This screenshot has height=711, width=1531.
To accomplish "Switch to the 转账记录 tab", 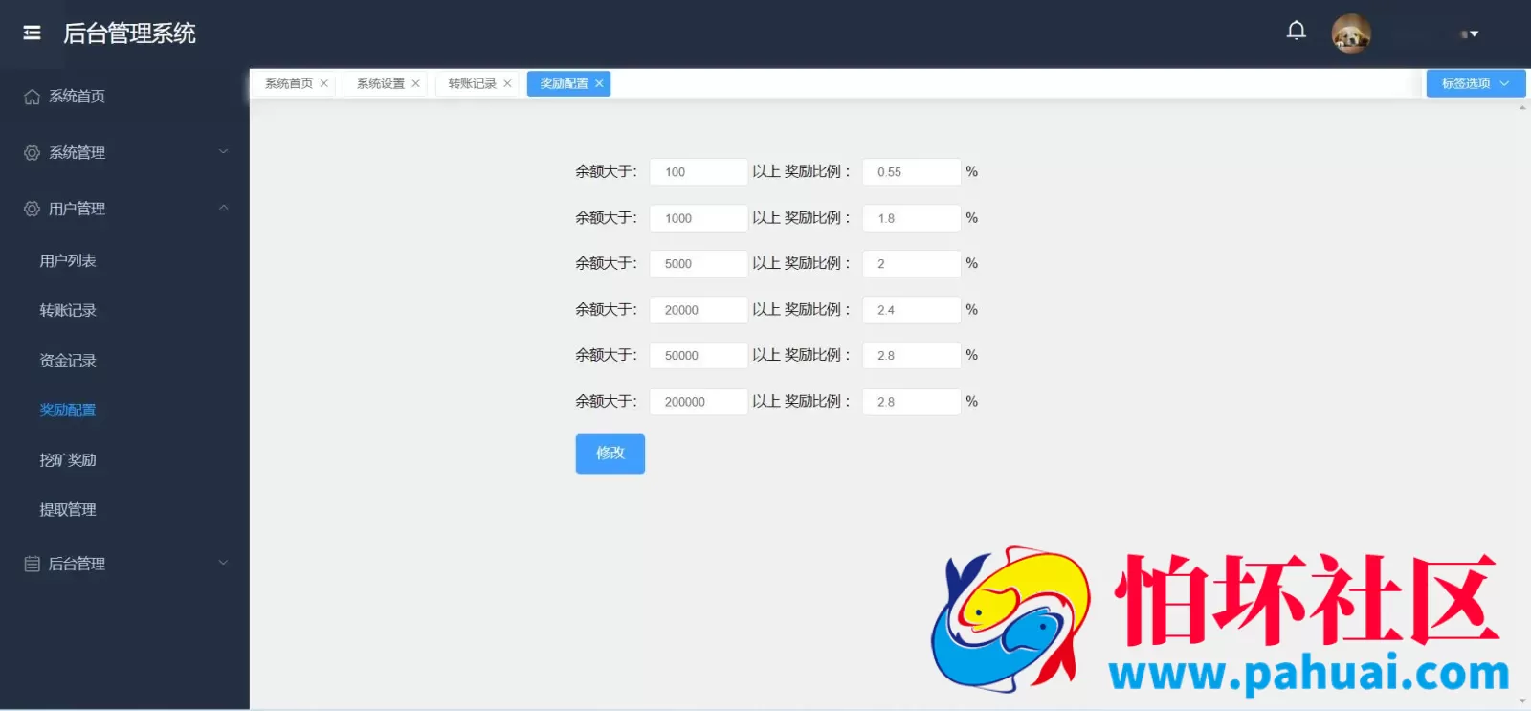I will click(x=473, y=83).
